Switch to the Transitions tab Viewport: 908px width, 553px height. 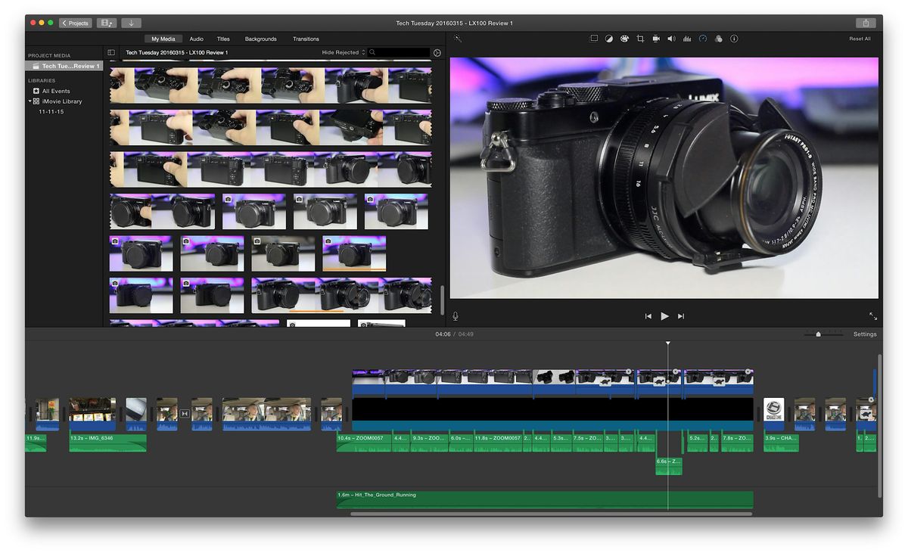(x=306, y=39)
